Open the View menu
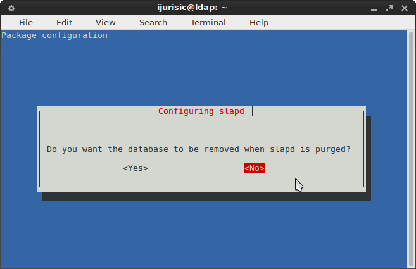Screen dimensions: 416x269 tap(105, 23)
